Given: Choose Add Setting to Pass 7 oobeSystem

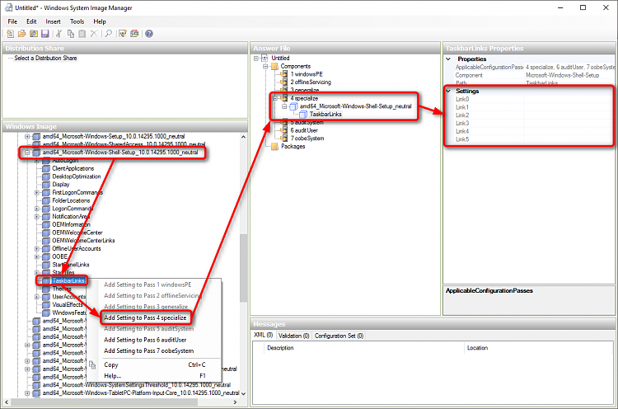Looking at the screenshot, I should pyautogui.click(x=149, y=350).
